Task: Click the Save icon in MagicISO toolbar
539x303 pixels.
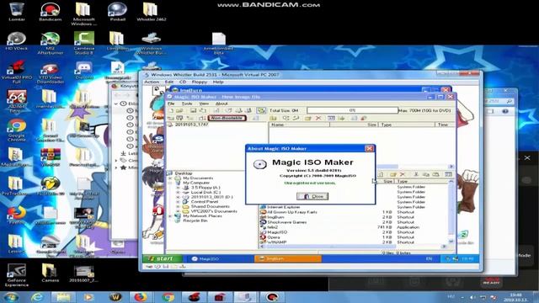Action: [x=193, y=110]
